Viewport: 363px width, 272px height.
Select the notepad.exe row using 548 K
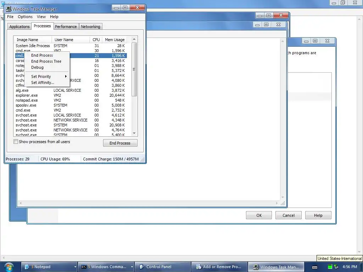pyautogui.click(x=71, y=100)
